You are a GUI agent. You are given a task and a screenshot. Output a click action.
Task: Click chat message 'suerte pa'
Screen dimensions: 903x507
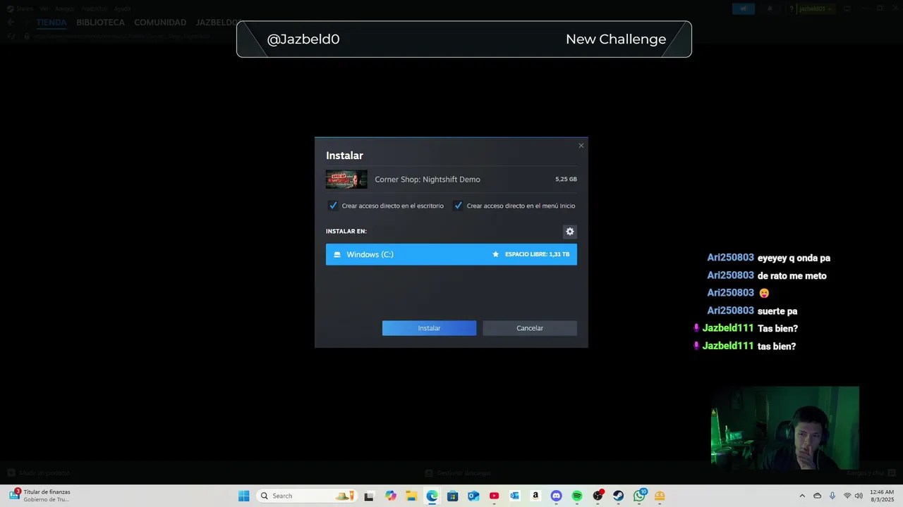tap(777, 311)
